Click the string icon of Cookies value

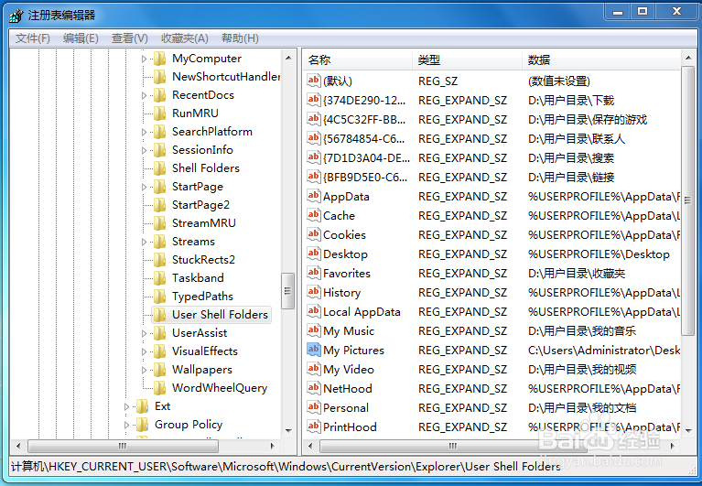coord(313,234)
